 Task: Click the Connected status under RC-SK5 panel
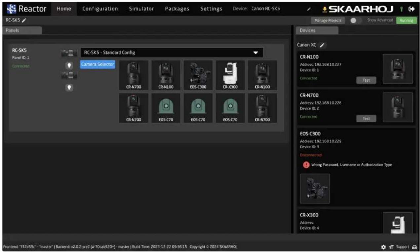(x=20, y=66)
